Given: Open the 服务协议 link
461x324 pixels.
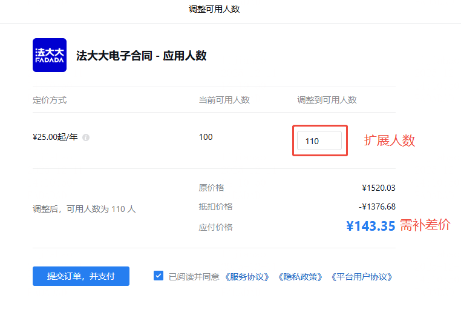Looking at the screenshot, I should coord(247,277).
